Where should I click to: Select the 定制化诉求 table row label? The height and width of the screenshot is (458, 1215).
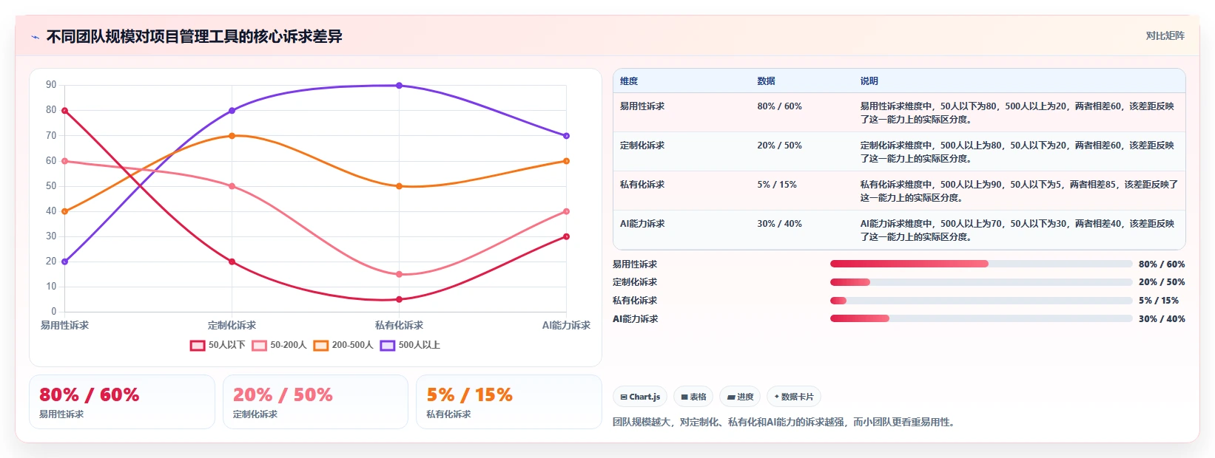(x=642, y=146)
